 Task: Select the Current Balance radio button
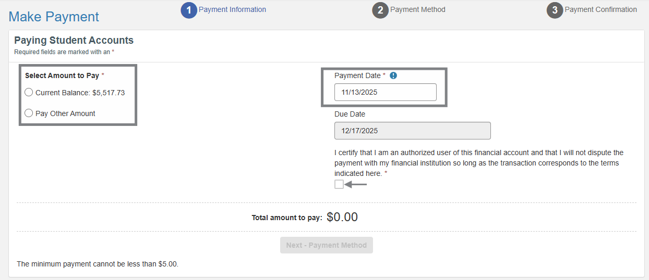click(29, 93)
